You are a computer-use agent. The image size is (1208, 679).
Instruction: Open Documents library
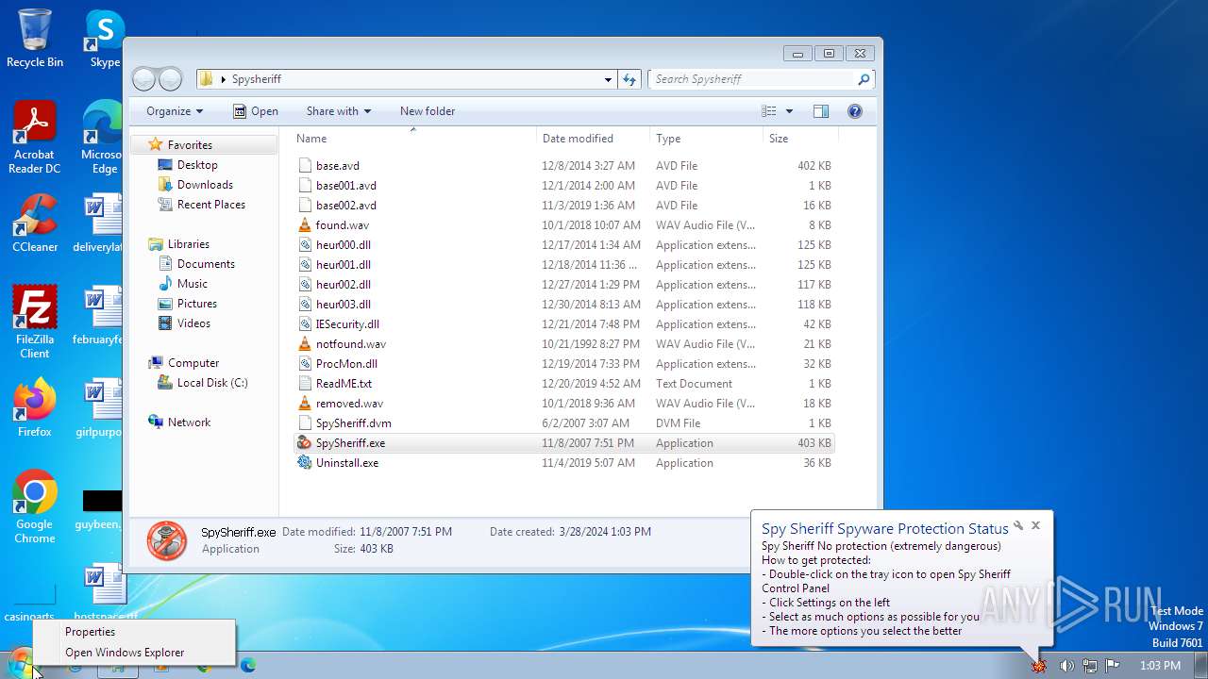tap(206, 264)
